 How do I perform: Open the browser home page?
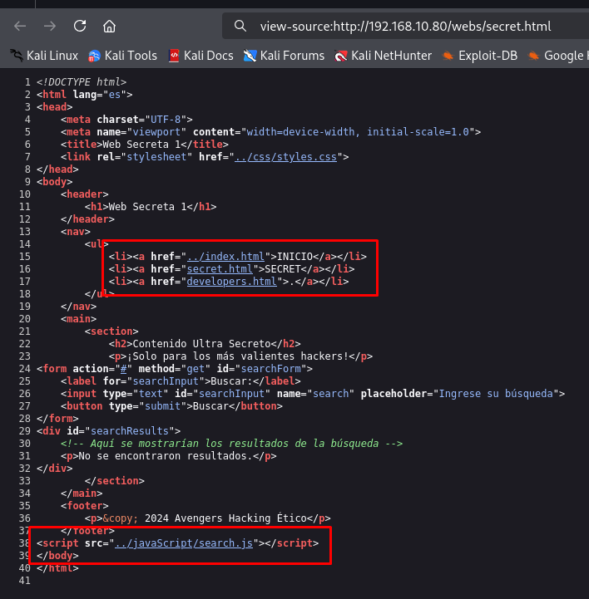(109, 27)
